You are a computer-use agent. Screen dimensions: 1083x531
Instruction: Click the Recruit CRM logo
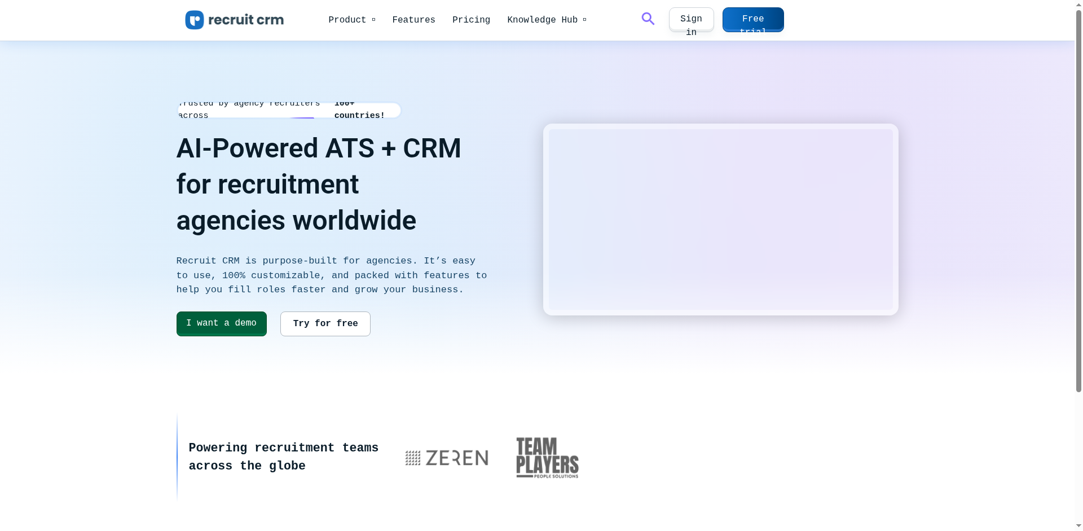click(235, 20)
